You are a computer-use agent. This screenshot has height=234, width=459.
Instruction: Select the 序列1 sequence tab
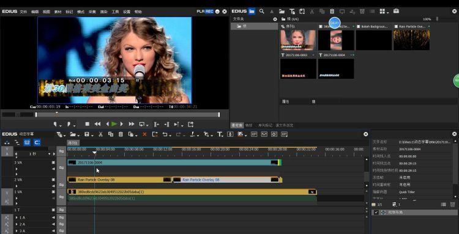(73, 143)
